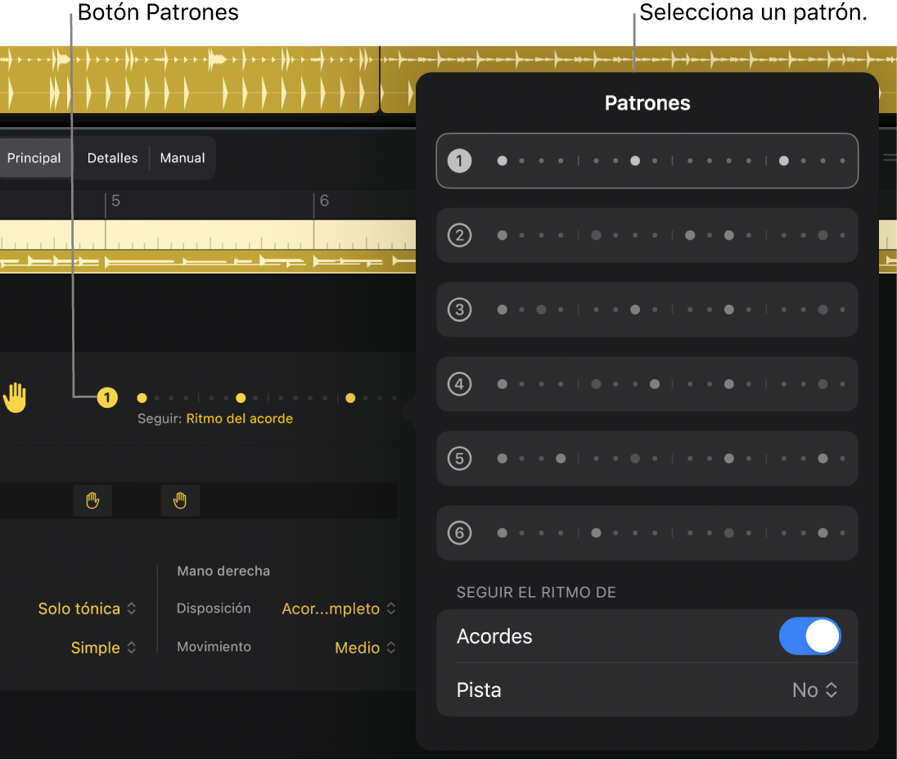
Task: Select the first small hand marker icon
Action: 92,500
